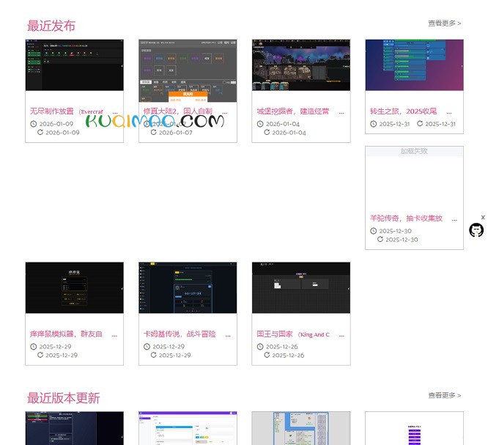Open thumbnail of 国王与国家 game
This screenshot has height=445, width=488.
tap(301, 287)
